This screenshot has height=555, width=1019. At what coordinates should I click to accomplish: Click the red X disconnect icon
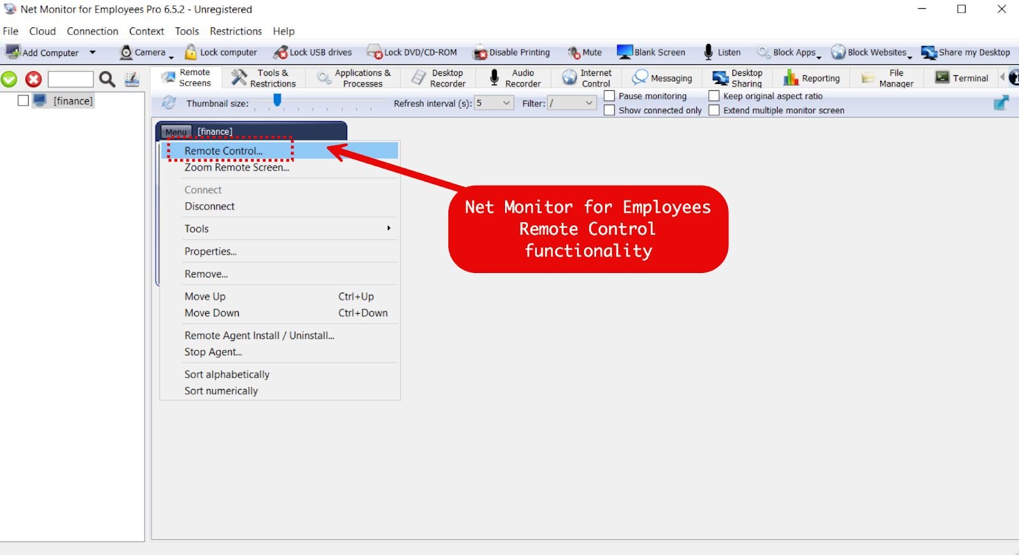(33, 79)
